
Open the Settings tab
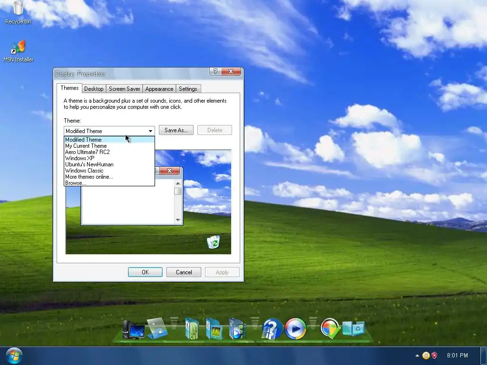(x=188, y=89)
